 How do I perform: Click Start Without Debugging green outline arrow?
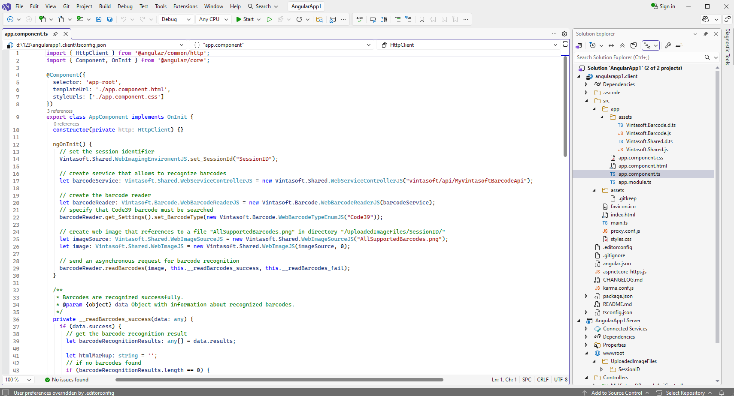coord(269,19)
